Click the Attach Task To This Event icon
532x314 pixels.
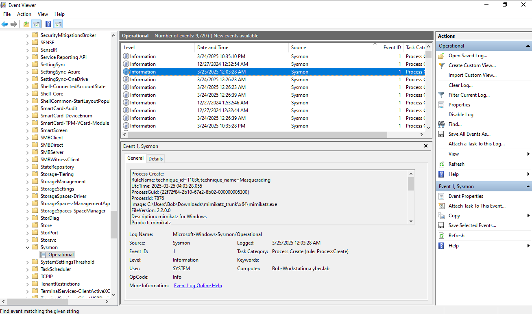click(441, 206)
